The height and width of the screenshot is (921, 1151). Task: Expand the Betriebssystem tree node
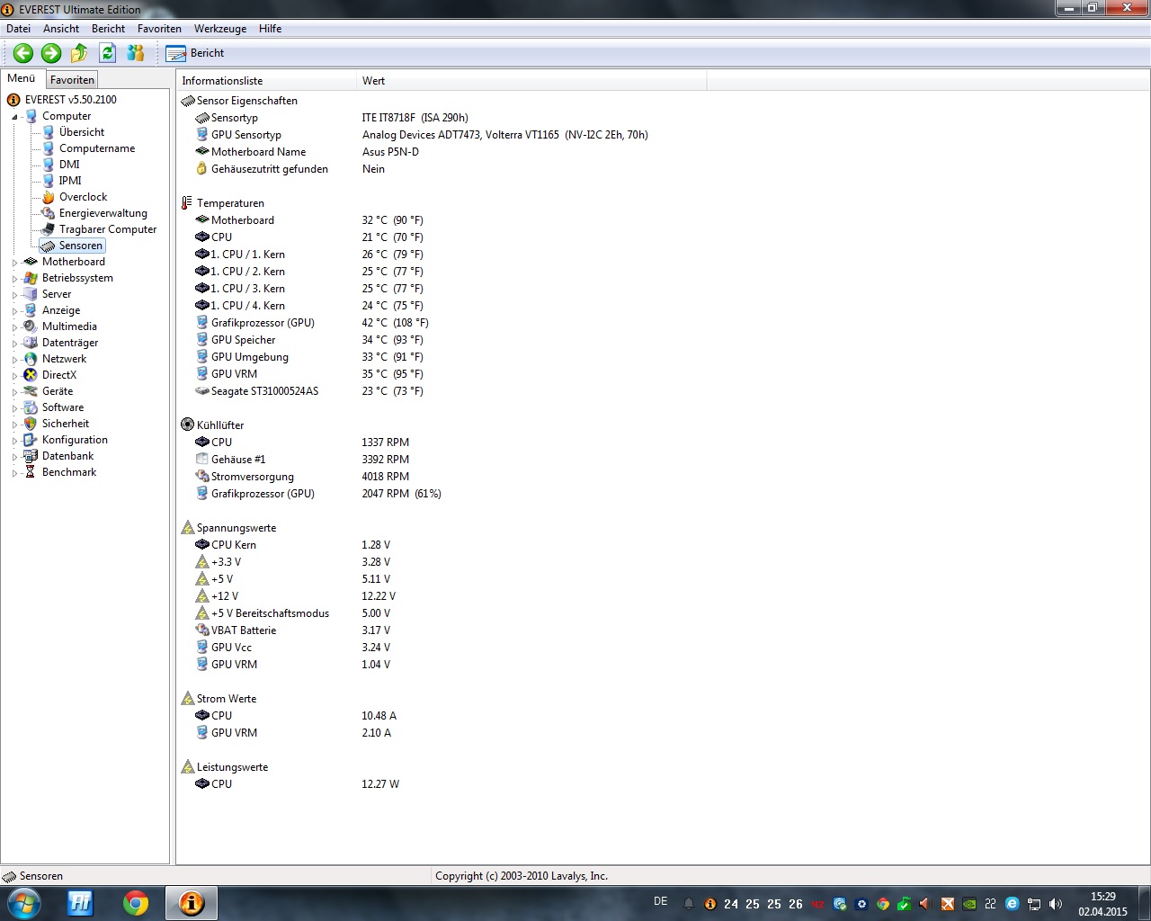tap(14, 279)
